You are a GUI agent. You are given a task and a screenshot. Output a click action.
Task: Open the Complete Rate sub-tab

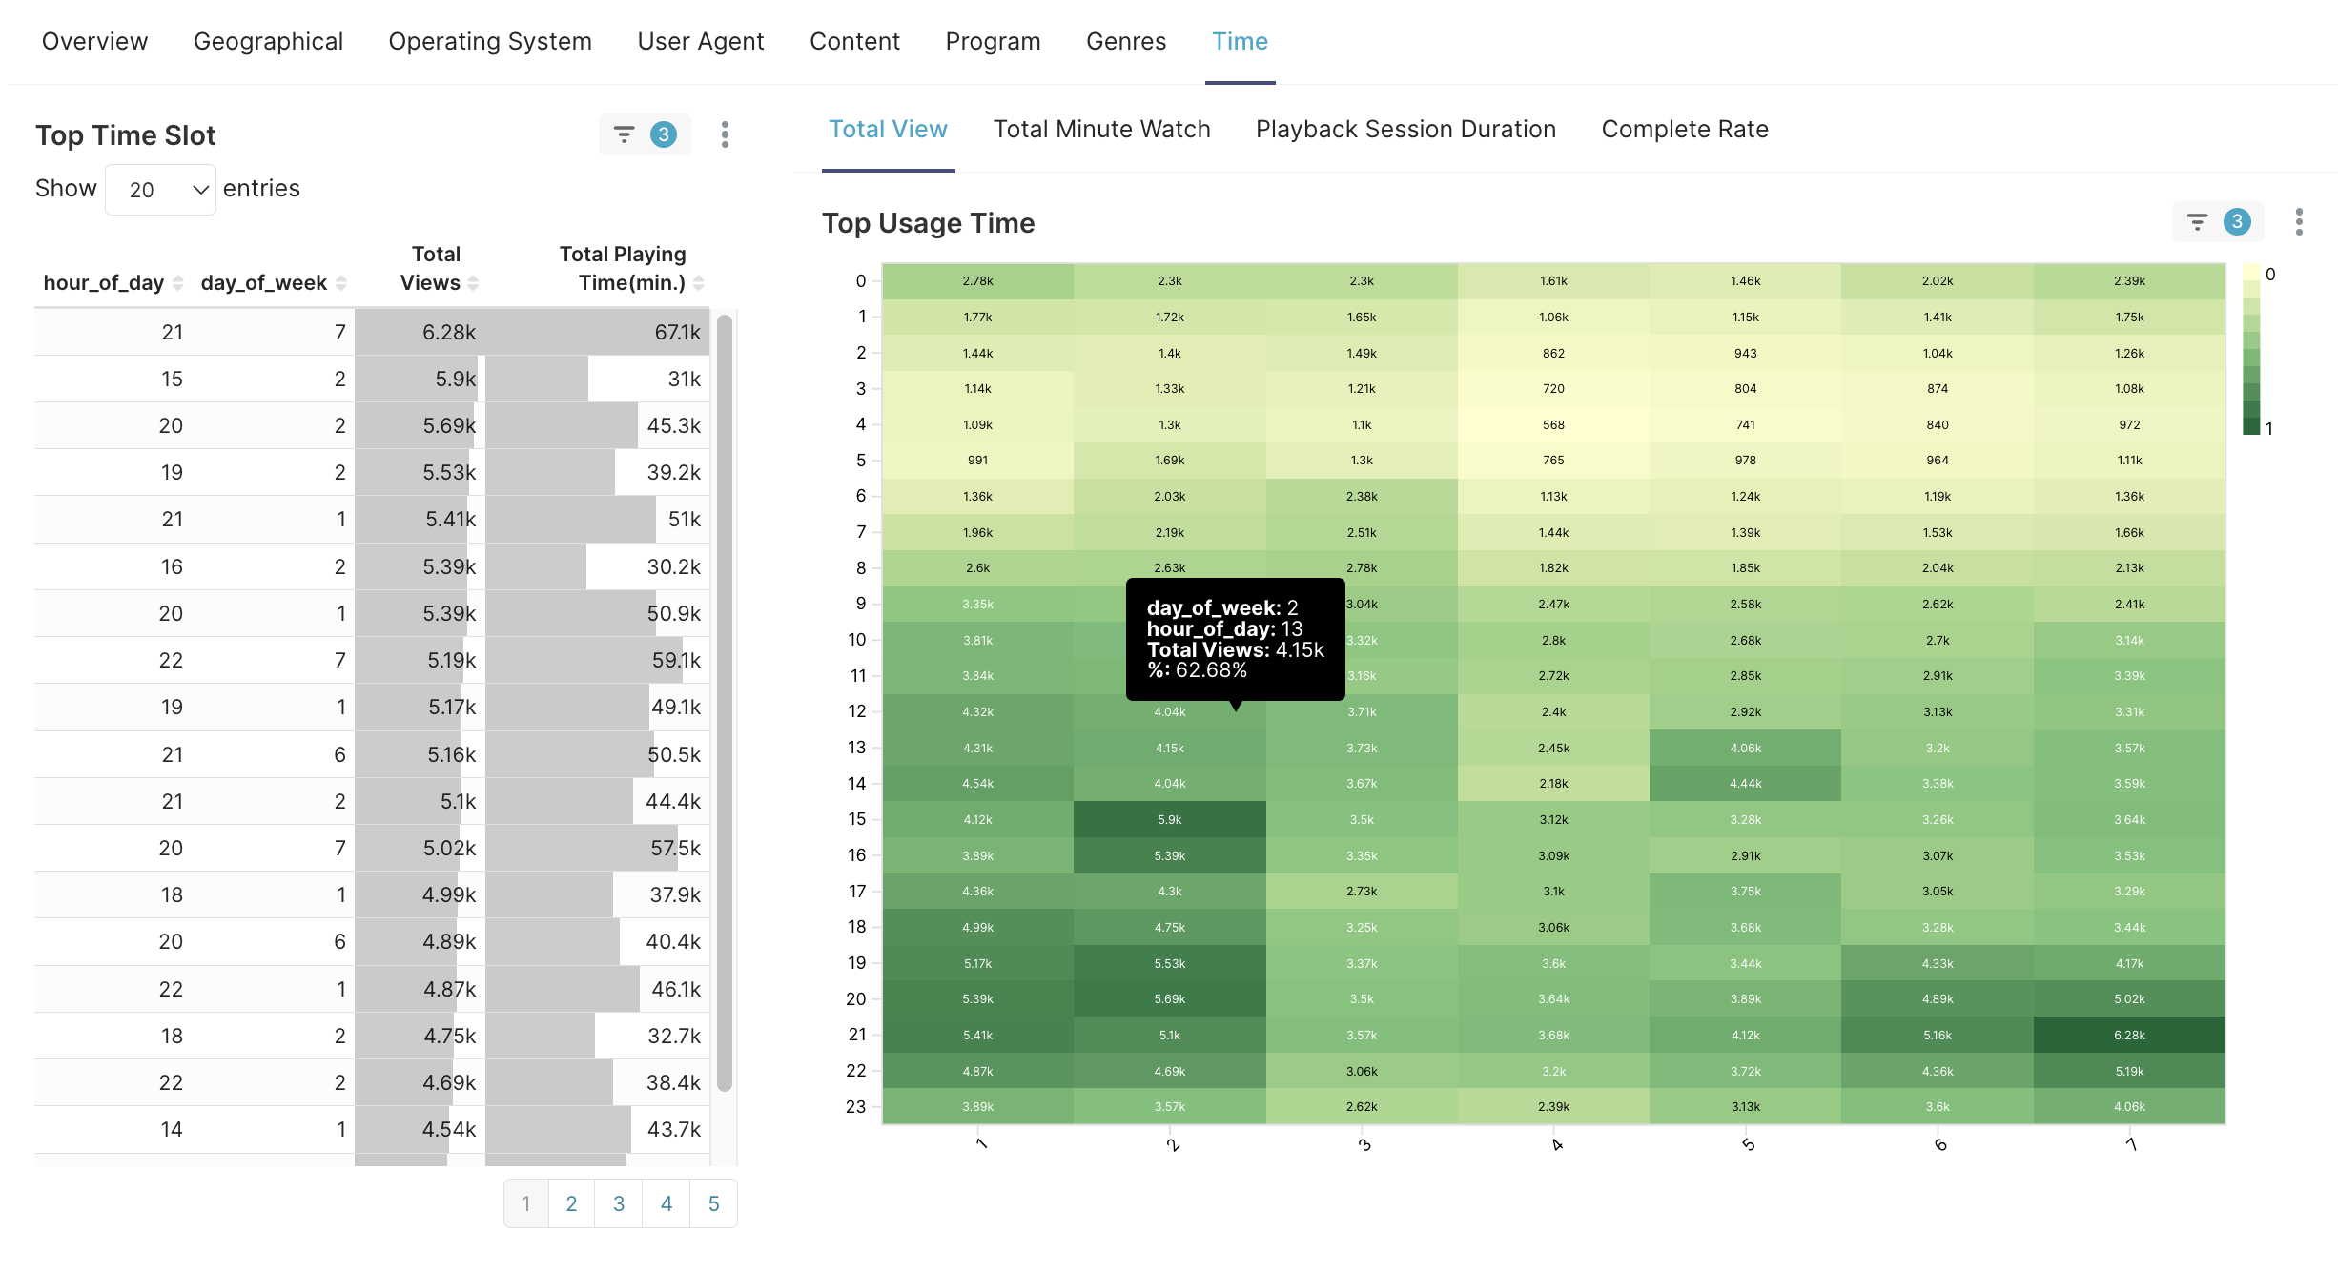click(x=1685, y=130)
